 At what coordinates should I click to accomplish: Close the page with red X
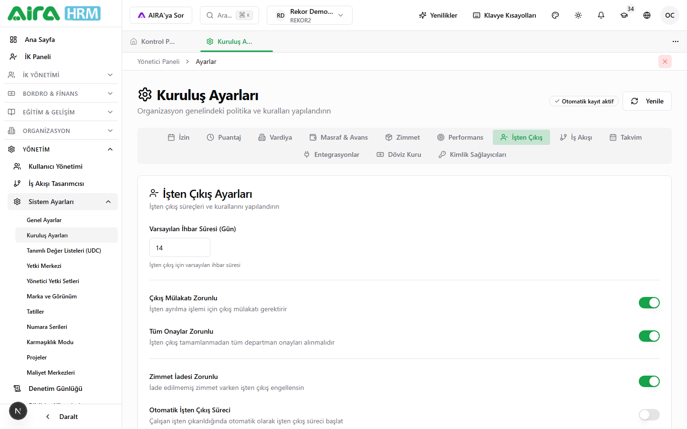tap(665, 61)
